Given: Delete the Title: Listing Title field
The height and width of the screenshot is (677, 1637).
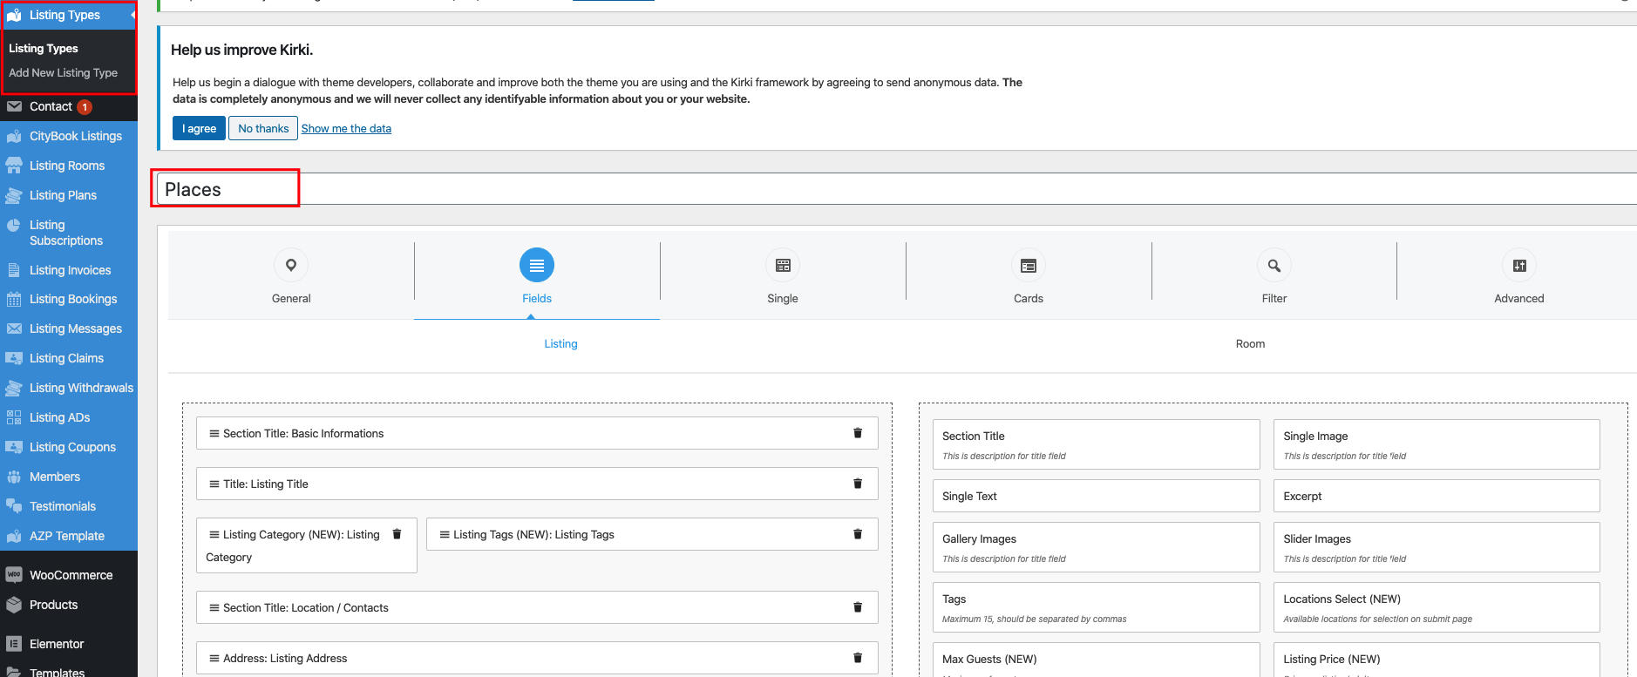Looking at the screenshot, I should click(858, 484).
